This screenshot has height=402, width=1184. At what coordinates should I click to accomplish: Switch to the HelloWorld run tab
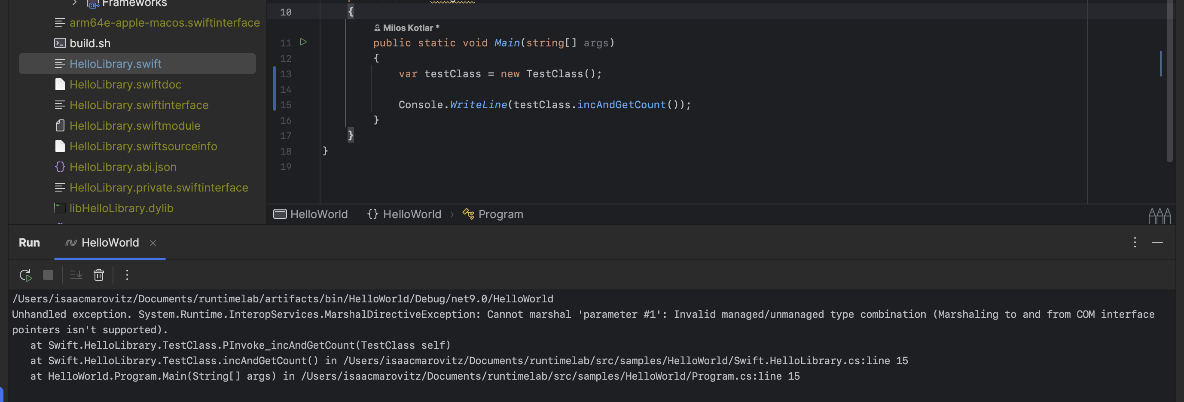click(x=110, y=242)
